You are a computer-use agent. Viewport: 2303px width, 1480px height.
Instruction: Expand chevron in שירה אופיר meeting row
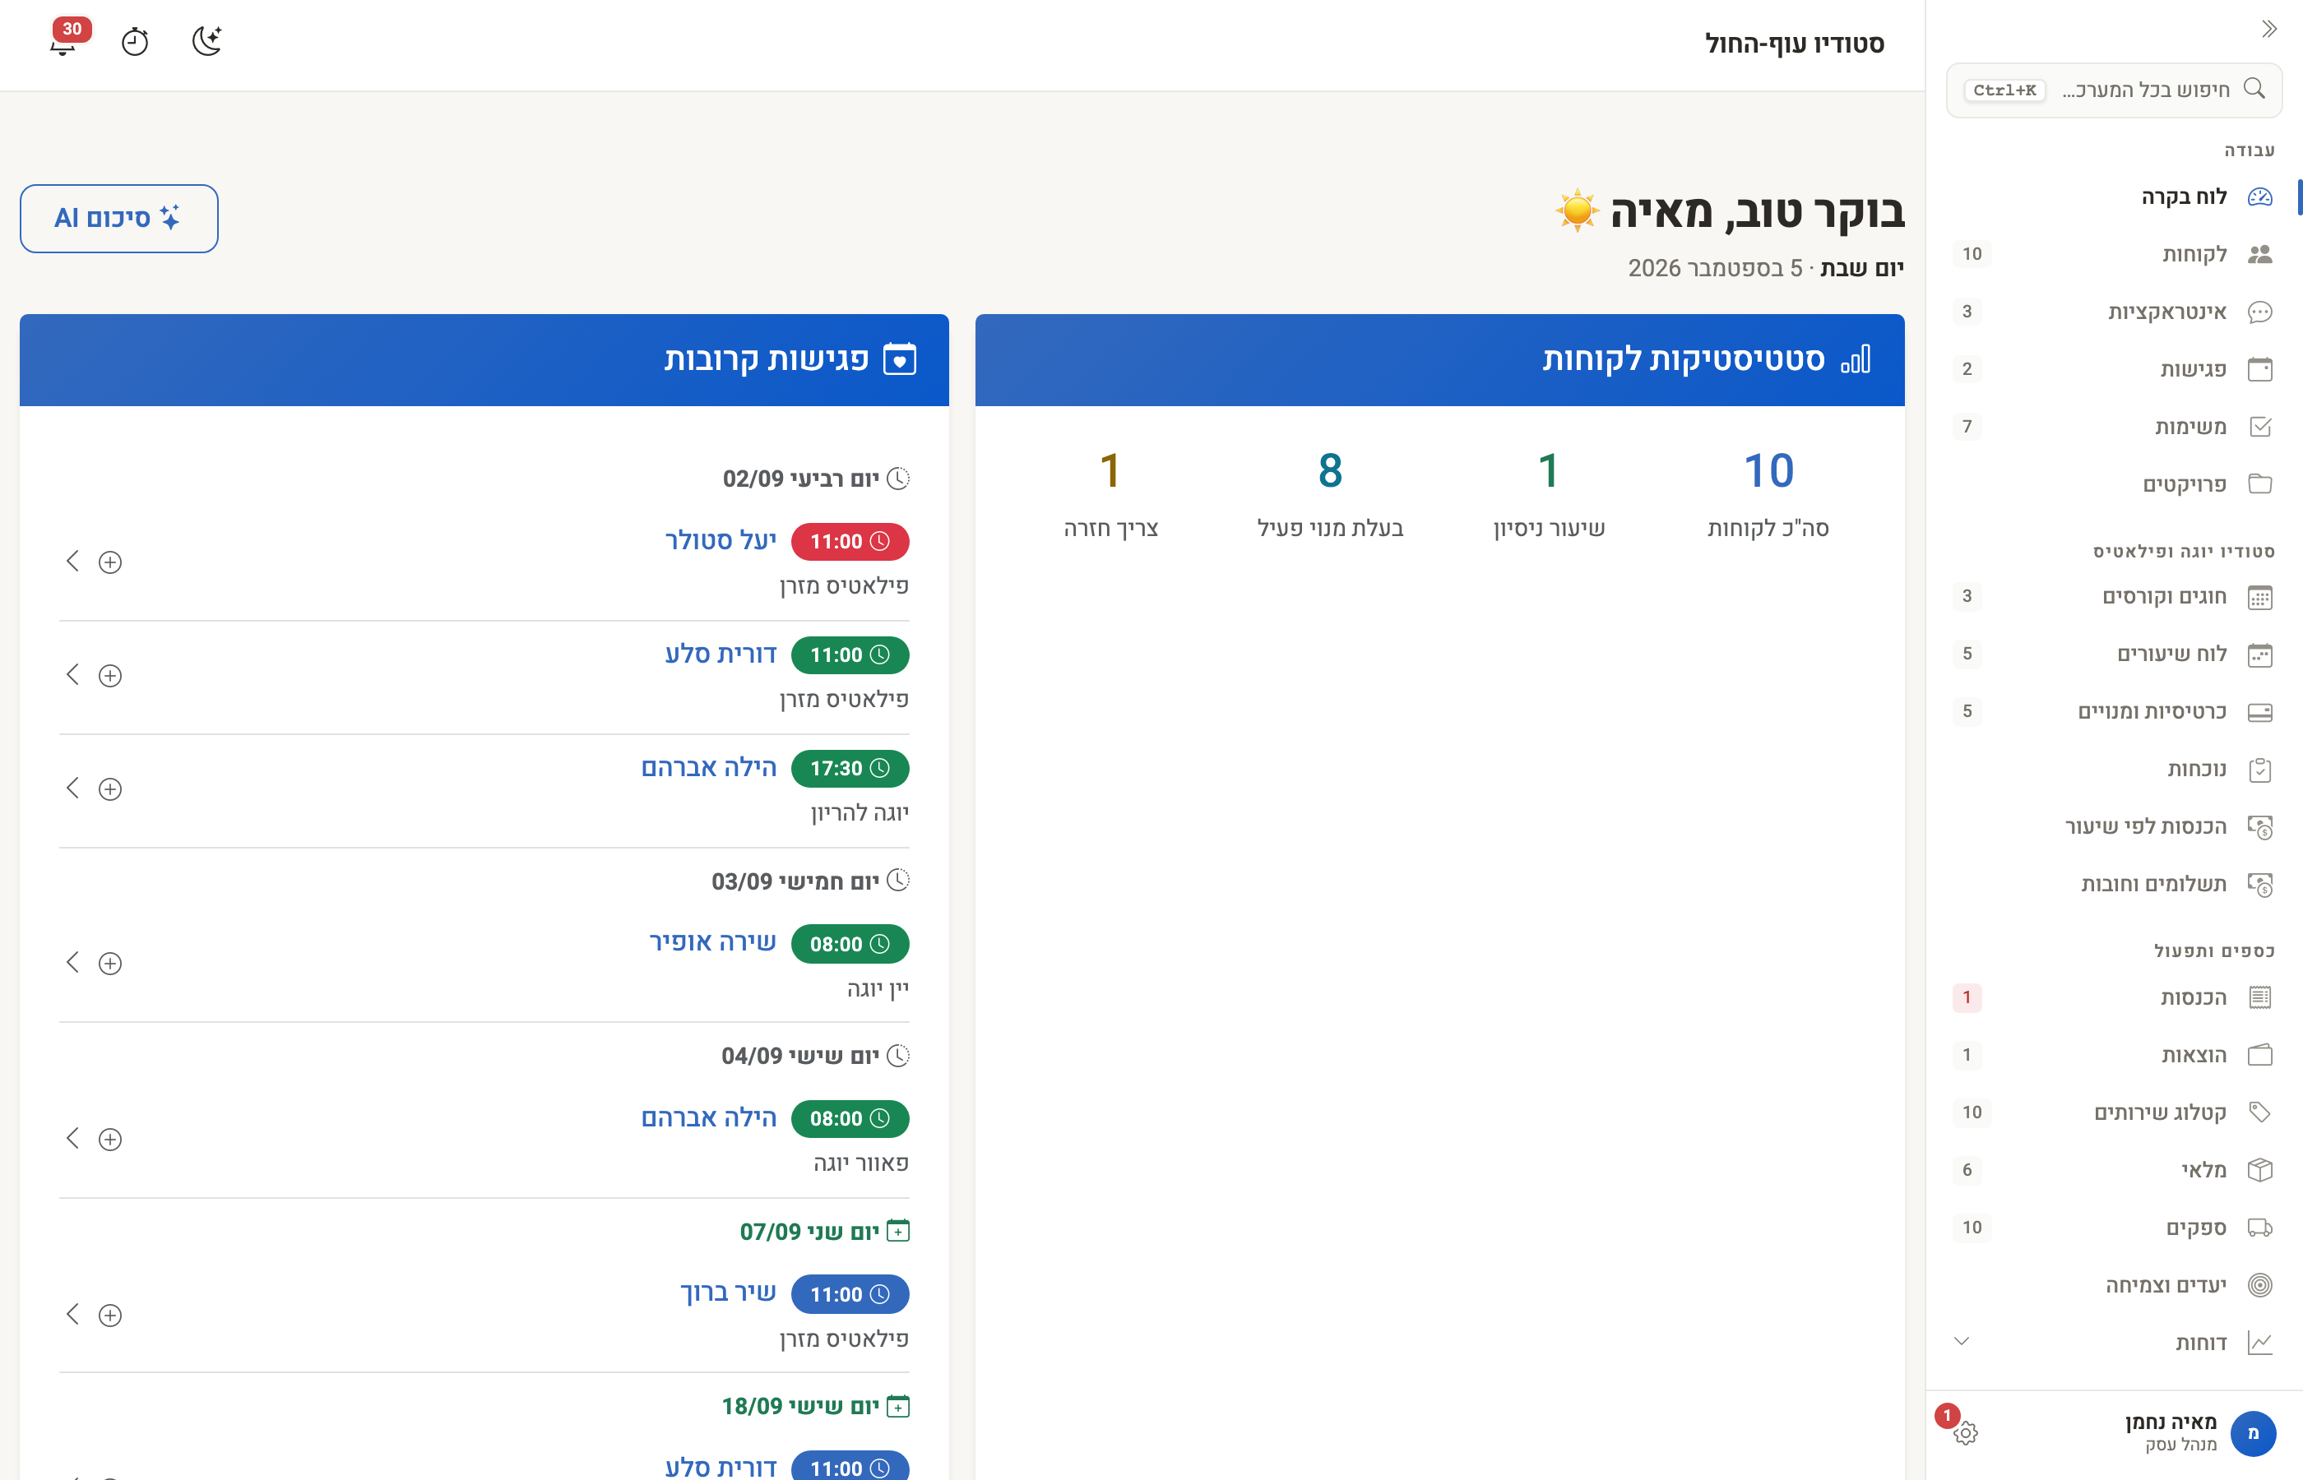[72, 962]
